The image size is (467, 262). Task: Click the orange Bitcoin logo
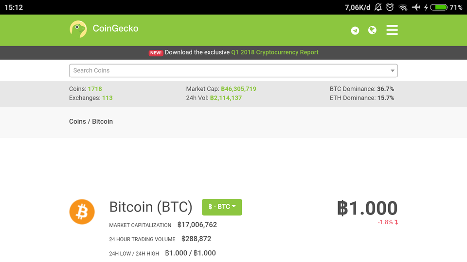(x=82, y=212)
